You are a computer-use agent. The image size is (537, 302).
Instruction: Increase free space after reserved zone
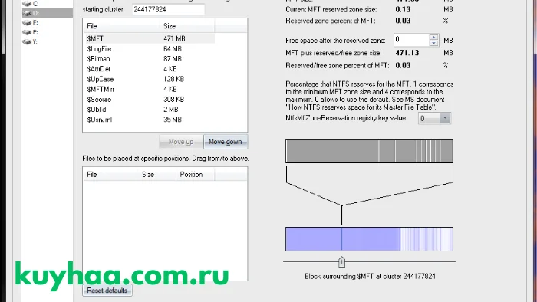(x=433, y=37)
